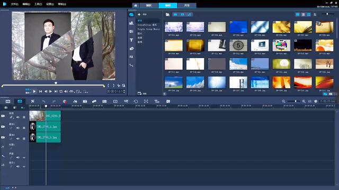Step to the next frame
This screenshot has width=339, height=190.
coord(50,91)
